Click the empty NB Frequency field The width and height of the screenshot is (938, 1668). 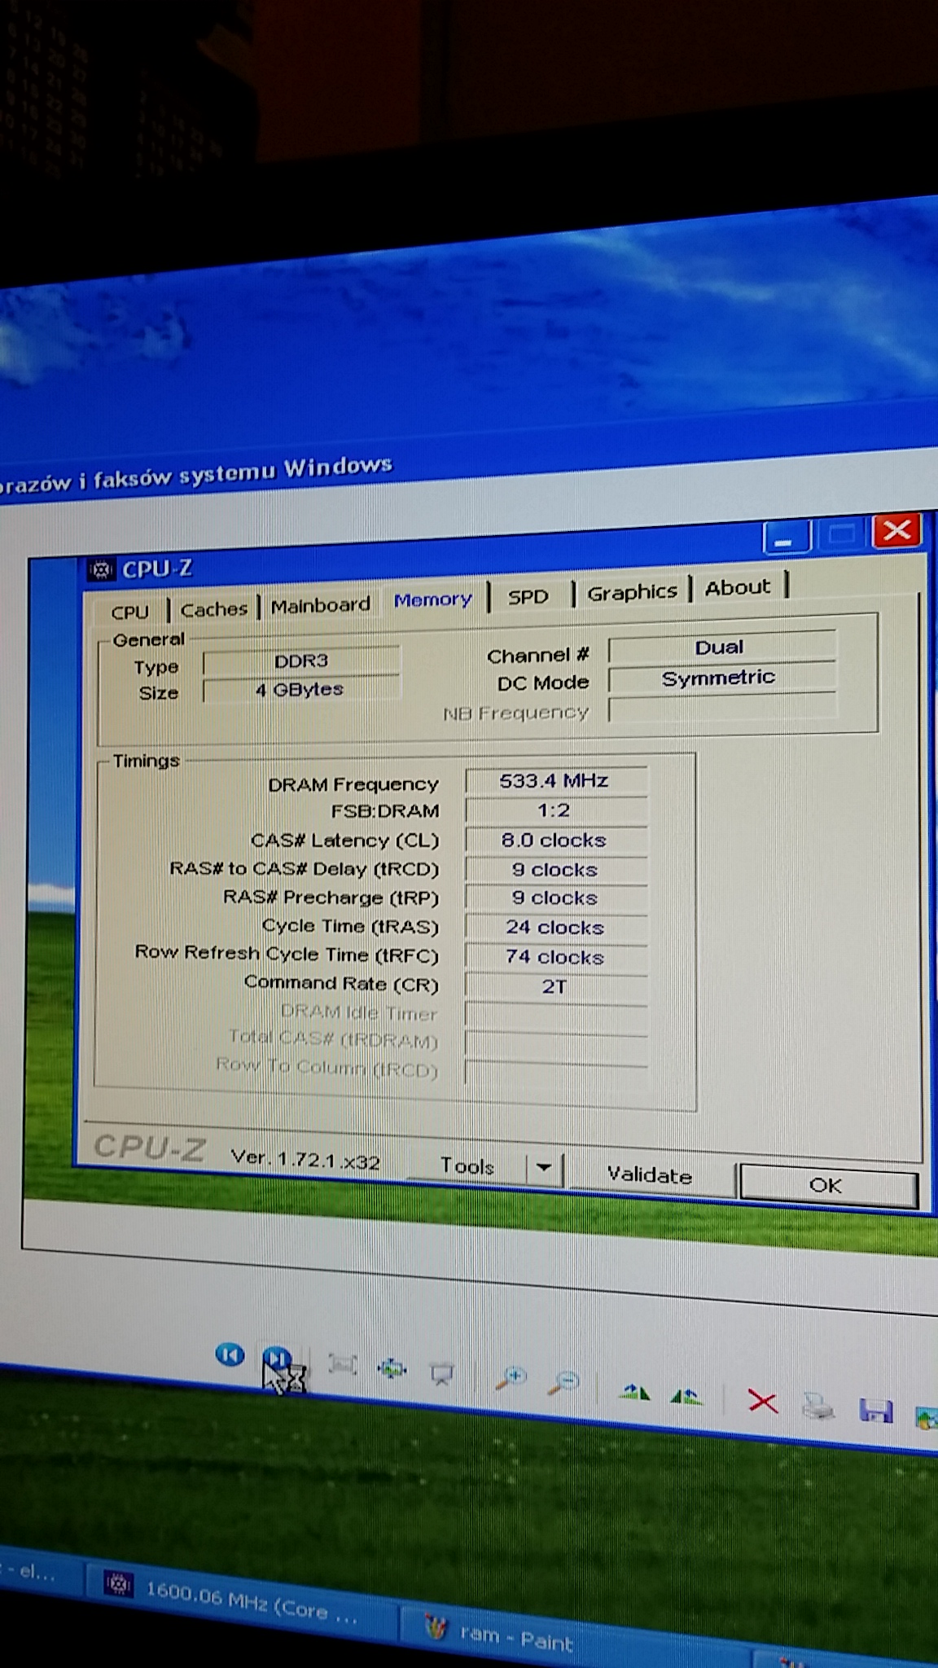pos(721,707)
